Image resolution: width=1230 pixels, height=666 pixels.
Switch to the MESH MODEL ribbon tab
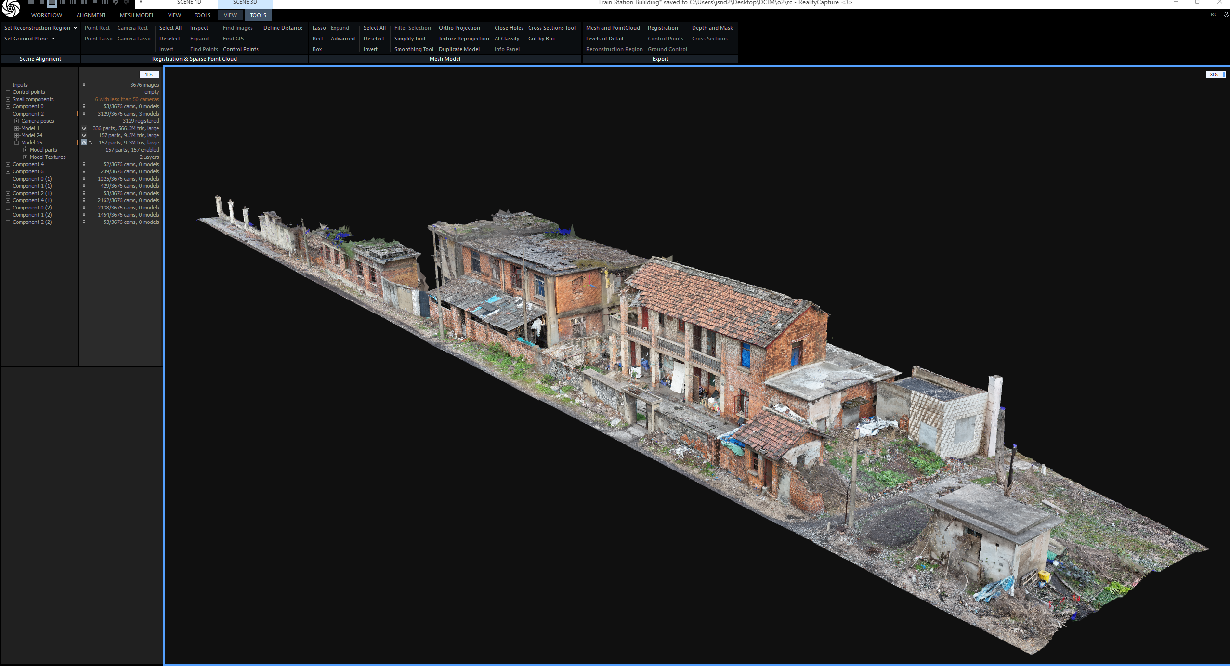pyautogui.click(x=137, y=15)
